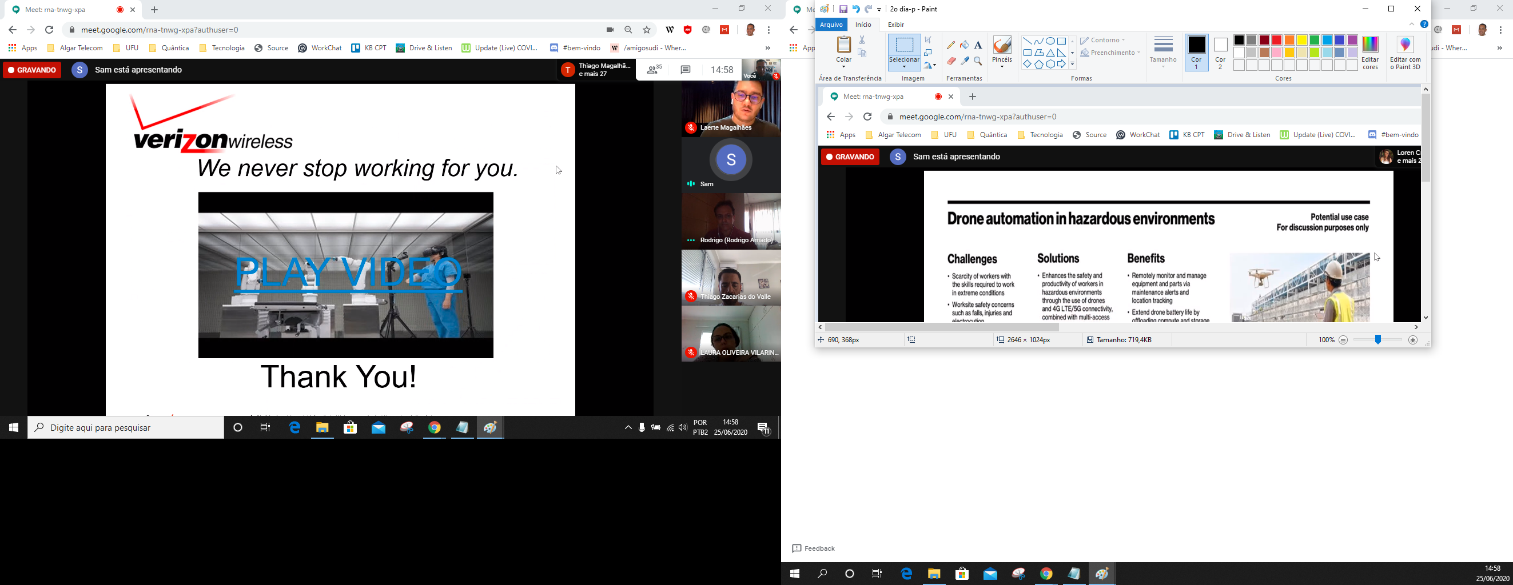
Task: Switch active color to Cor 2
Action: click(1220, 51)
